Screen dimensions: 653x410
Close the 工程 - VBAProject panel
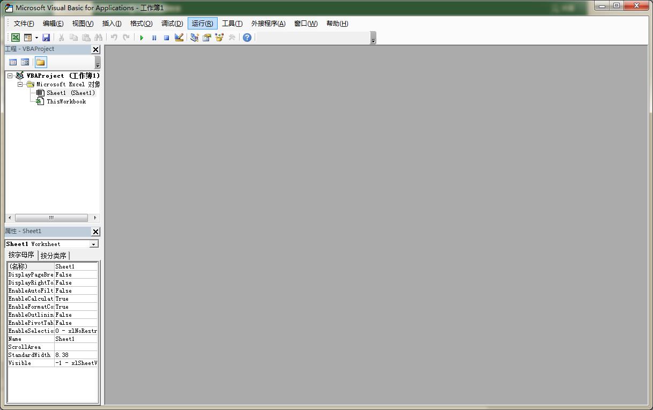(96, 50)
